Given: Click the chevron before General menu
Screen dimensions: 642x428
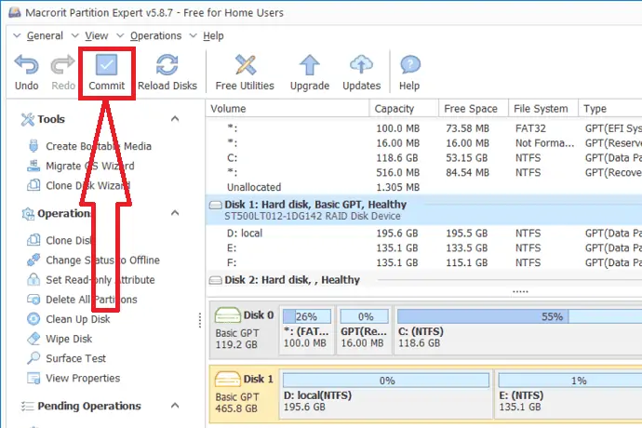Looking at the screenshot, I should (x=17, y=35).
